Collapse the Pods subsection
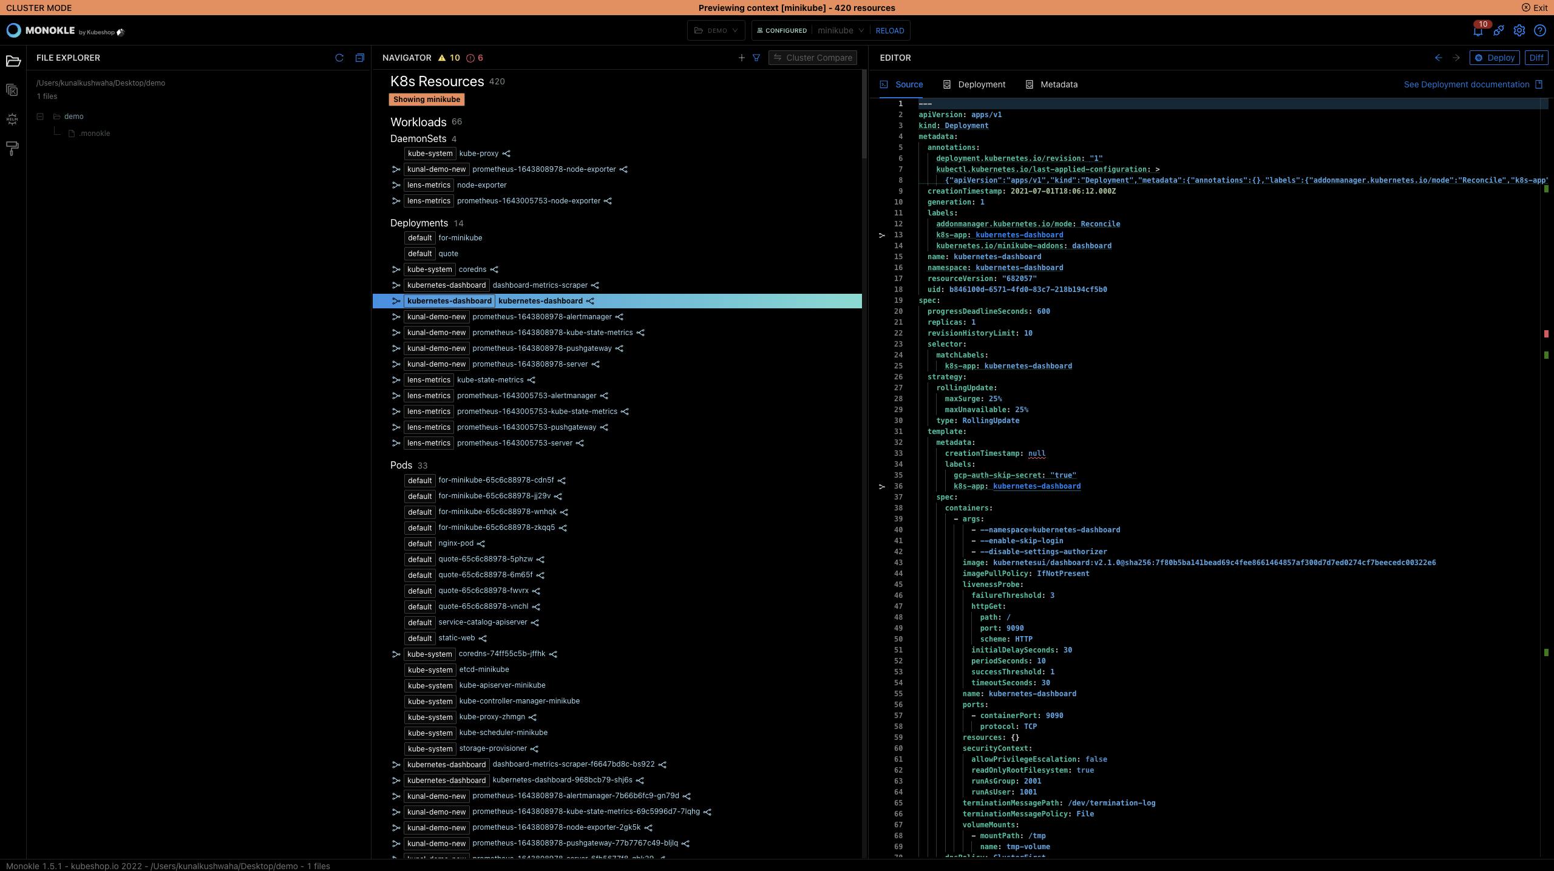The image size is (1554, 871). [x=401, y=466]
